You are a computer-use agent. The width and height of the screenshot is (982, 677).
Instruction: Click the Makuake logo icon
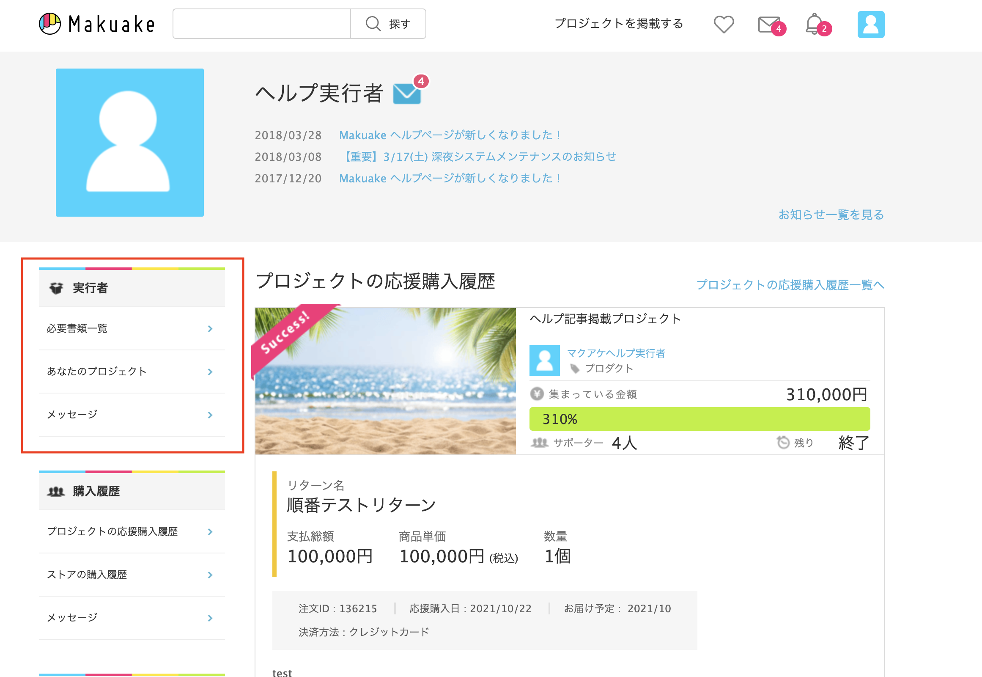[51, 24]
